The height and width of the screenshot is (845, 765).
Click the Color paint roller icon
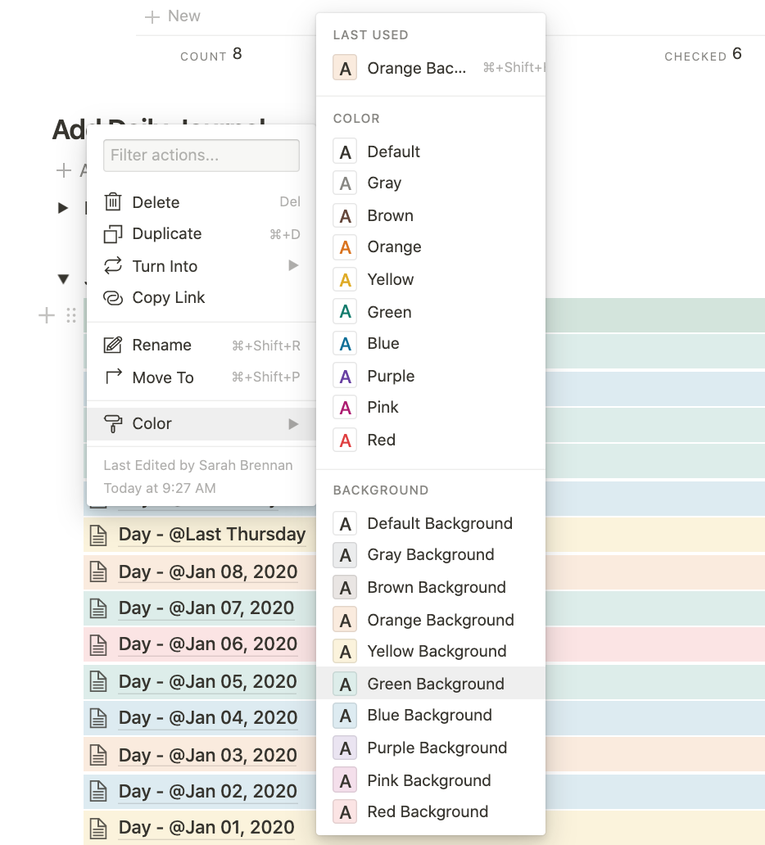(x=113, y=423)
